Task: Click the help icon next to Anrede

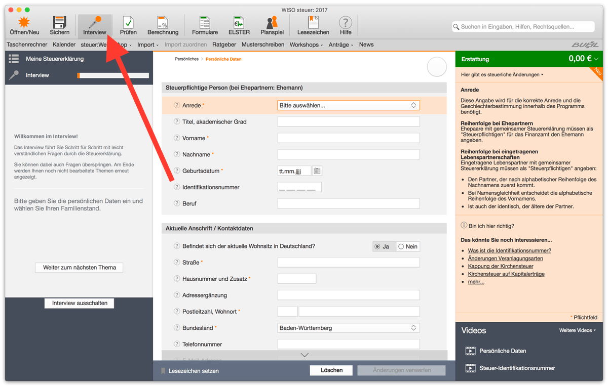Action: tap(177, 106)
